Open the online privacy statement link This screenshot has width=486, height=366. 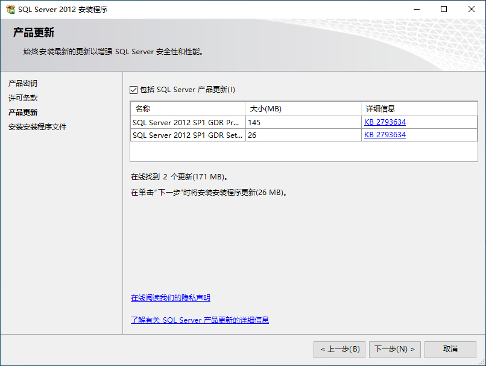(171, 297)
